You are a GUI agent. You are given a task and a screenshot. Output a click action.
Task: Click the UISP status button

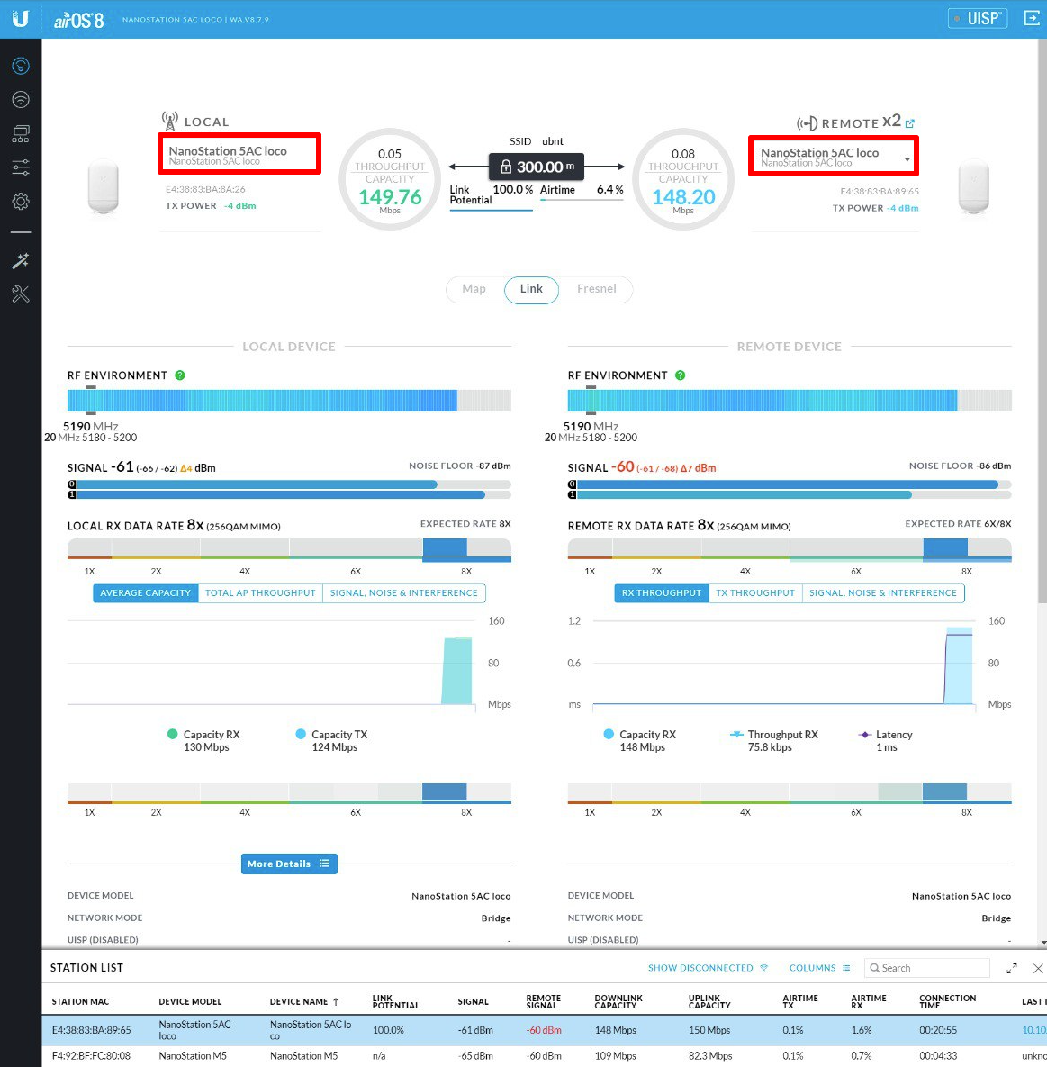click(978, 18)
